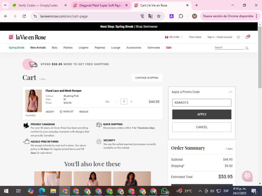Click the quantity number box
The width and height of the screenshot is (262, 196).
(x=124, y=102)
